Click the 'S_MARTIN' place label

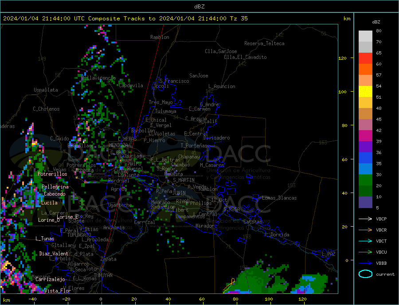coord(184,180)
